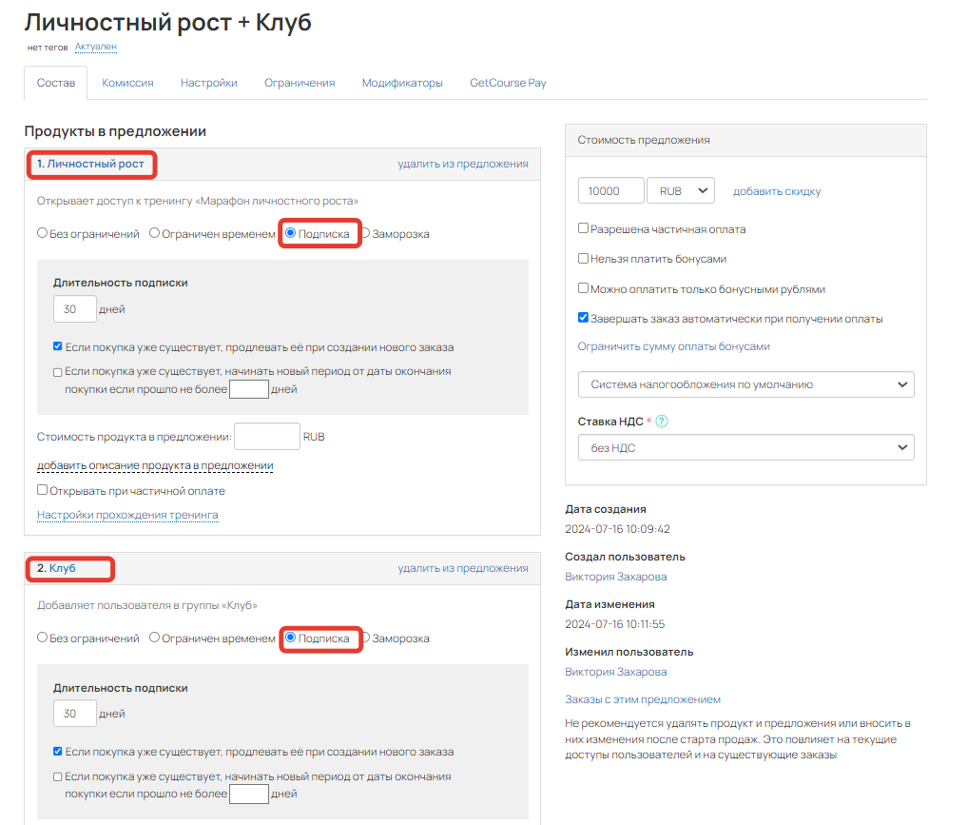967x825 pixels.
Task: Check Нельзя платить бонусами option
Action: (x=583, y=258)
